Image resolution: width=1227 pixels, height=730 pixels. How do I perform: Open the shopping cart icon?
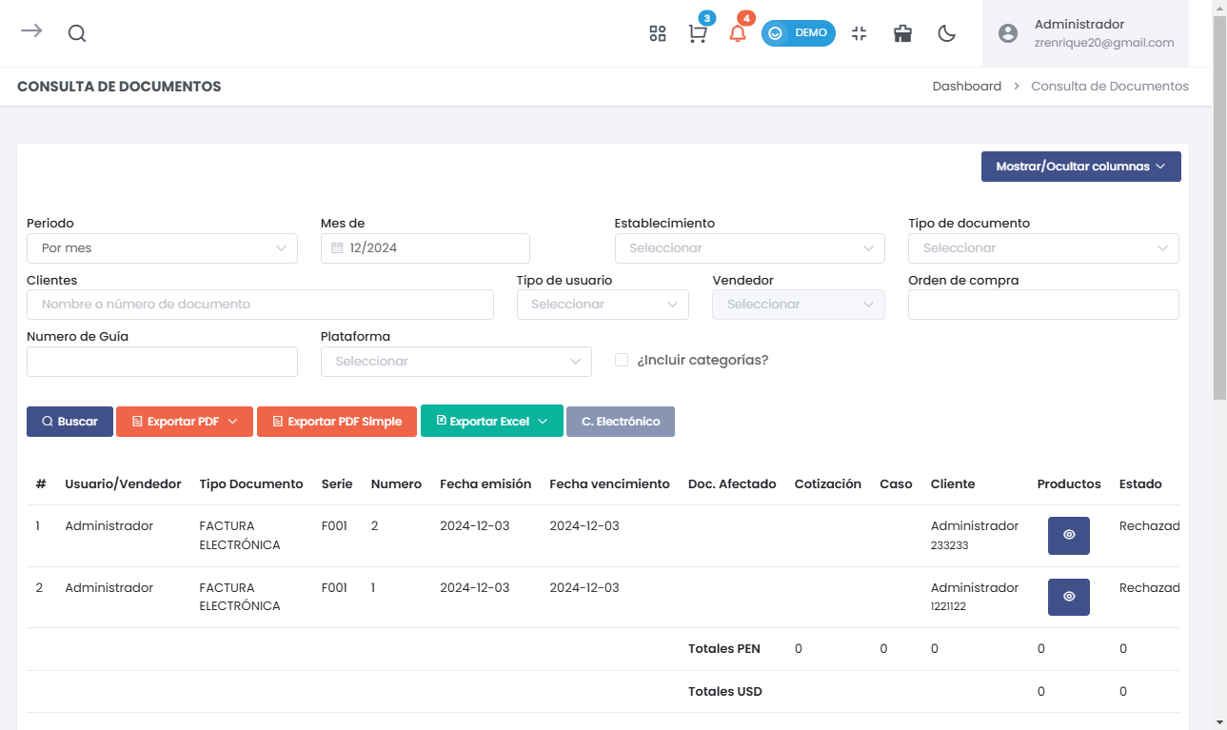[698, 33]
